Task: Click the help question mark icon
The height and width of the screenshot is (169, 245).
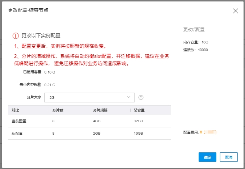Action: pyautogui.click(x=141, y=97)
